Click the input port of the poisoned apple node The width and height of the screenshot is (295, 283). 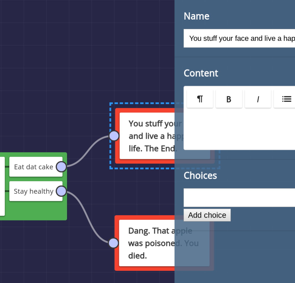pyautogui.click(x=113, y=243)
